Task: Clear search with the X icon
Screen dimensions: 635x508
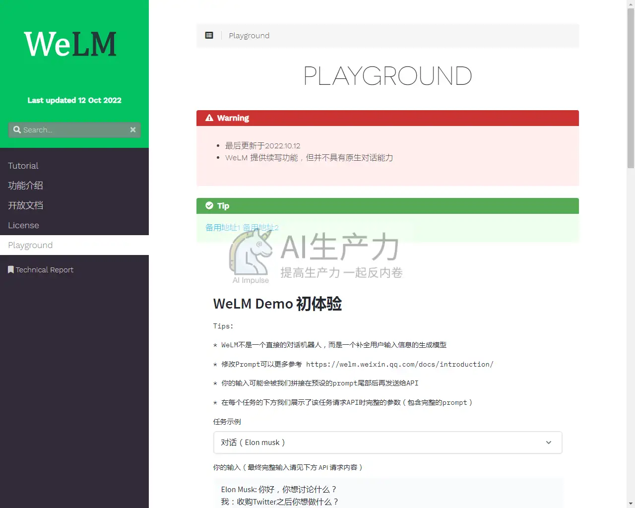Action: 133,129
